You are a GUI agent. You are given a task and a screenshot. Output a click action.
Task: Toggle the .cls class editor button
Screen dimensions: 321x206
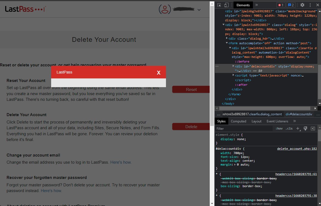click(289, 129)
